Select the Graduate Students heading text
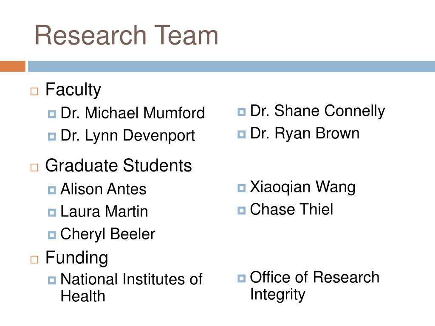The width and height of the screenshot is (435, 326). [119, 166]
